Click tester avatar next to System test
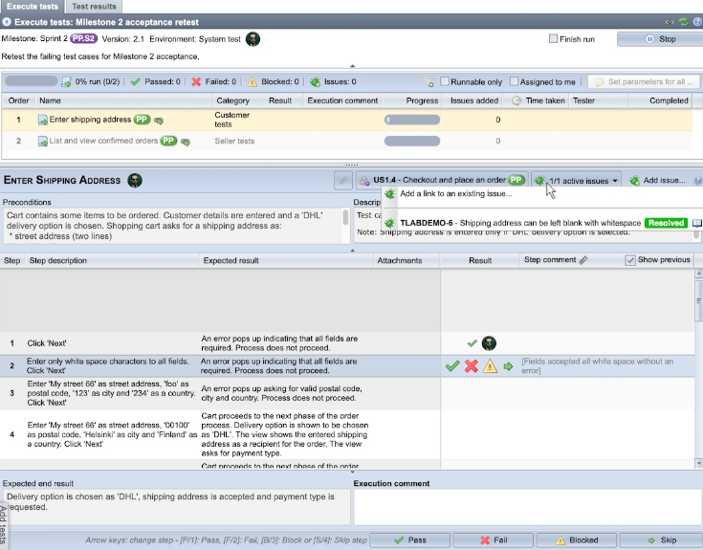Screen dimensions: 703x550 click(x=253, y=39)
